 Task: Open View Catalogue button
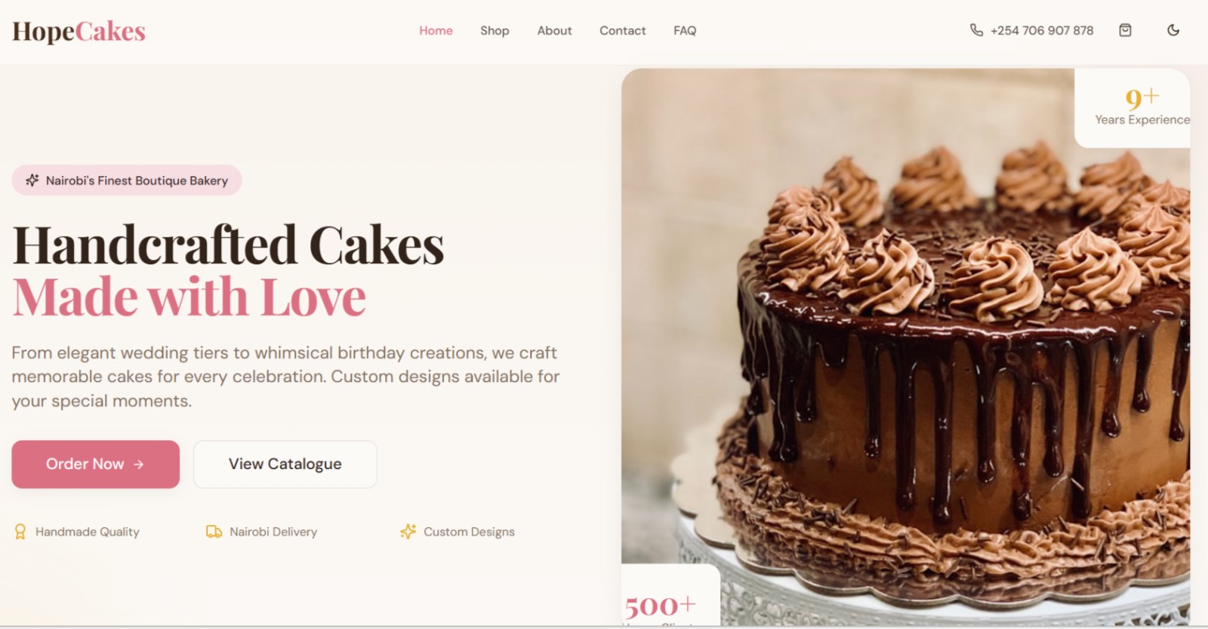click(x=285, y=464)
